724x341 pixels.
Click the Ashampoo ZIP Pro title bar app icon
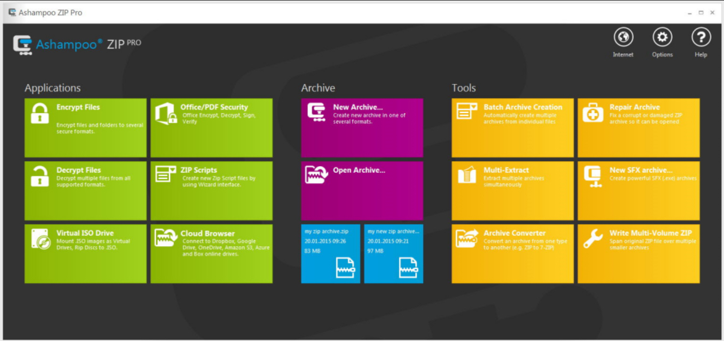pyautogui.click(x=12, y=13)
